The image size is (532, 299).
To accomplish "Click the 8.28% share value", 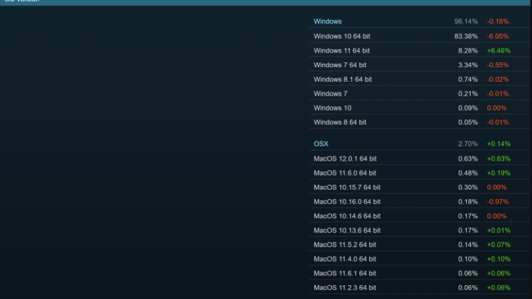I will tap(468, 50).
